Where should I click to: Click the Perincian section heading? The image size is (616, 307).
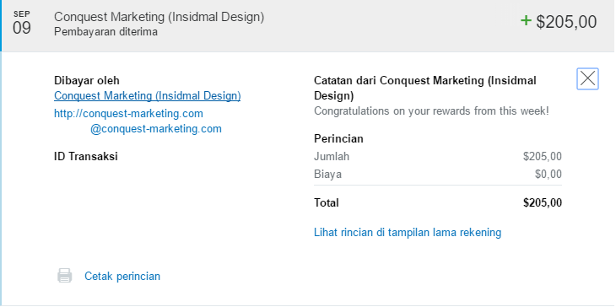338,139
